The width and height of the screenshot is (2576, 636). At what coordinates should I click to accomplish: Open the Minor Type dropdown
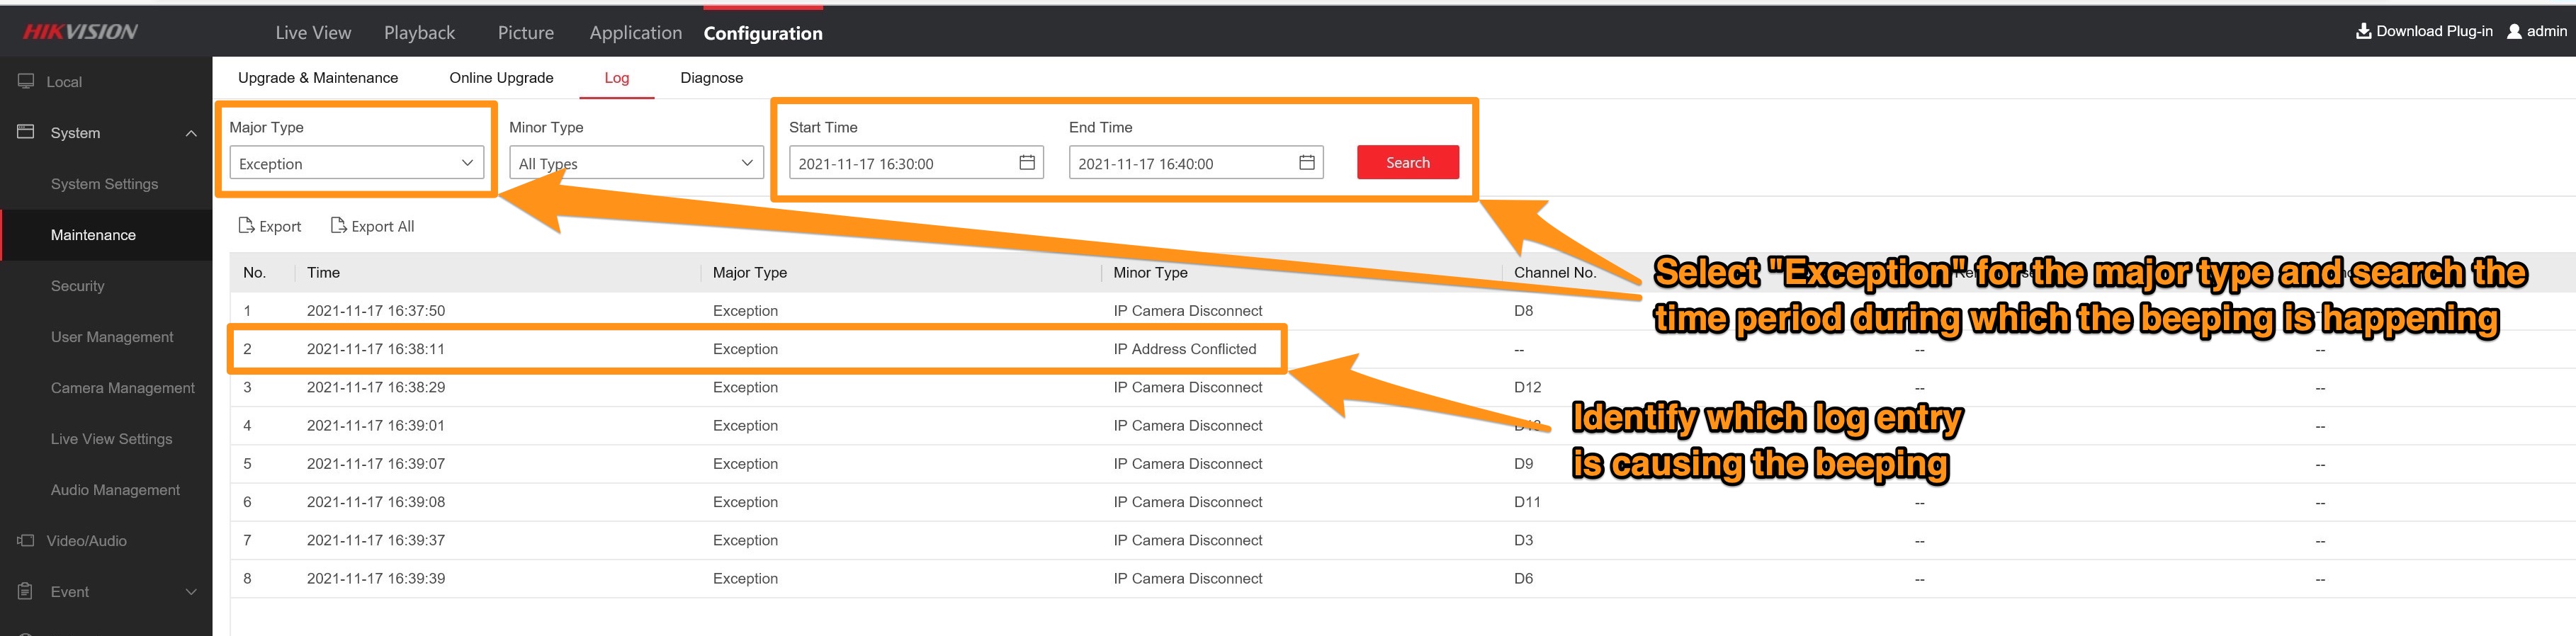[x=636, y=163]
